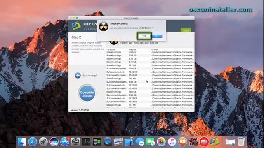Viewport: 264px width, 148px height.
Task: Open the About tab in Osx Uninstaller
Action: tap(186, 30)
